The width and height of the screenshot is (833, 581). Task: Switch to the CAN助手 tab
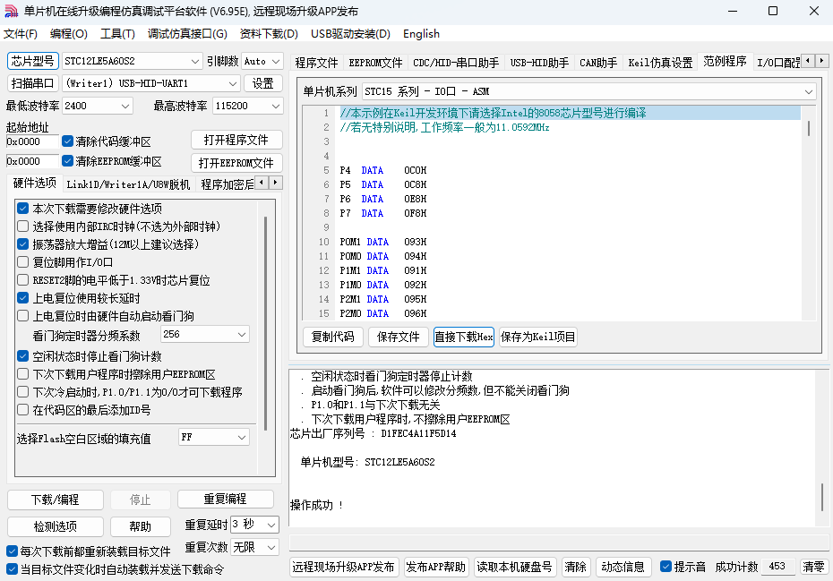(598, 63)
